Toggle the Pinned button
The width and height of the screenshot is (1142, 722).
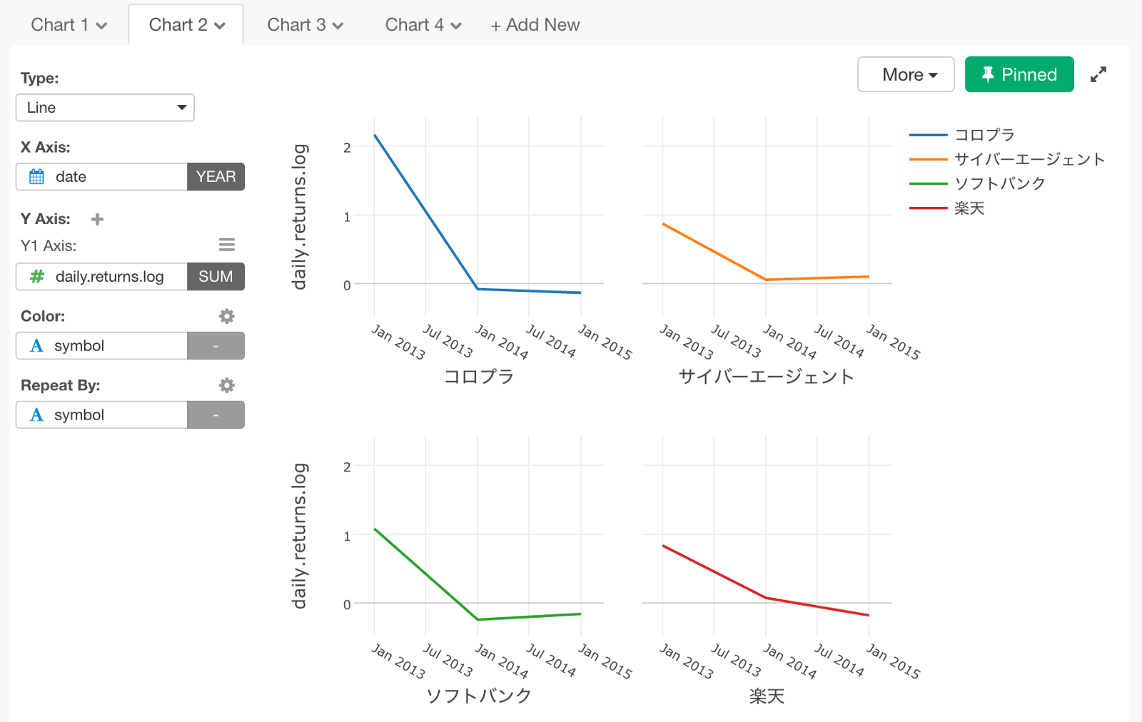tap(1019, 75)
